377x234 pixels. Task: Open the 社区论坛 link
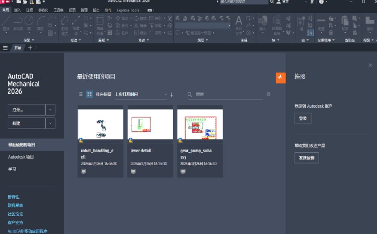(x=15, y=214)
